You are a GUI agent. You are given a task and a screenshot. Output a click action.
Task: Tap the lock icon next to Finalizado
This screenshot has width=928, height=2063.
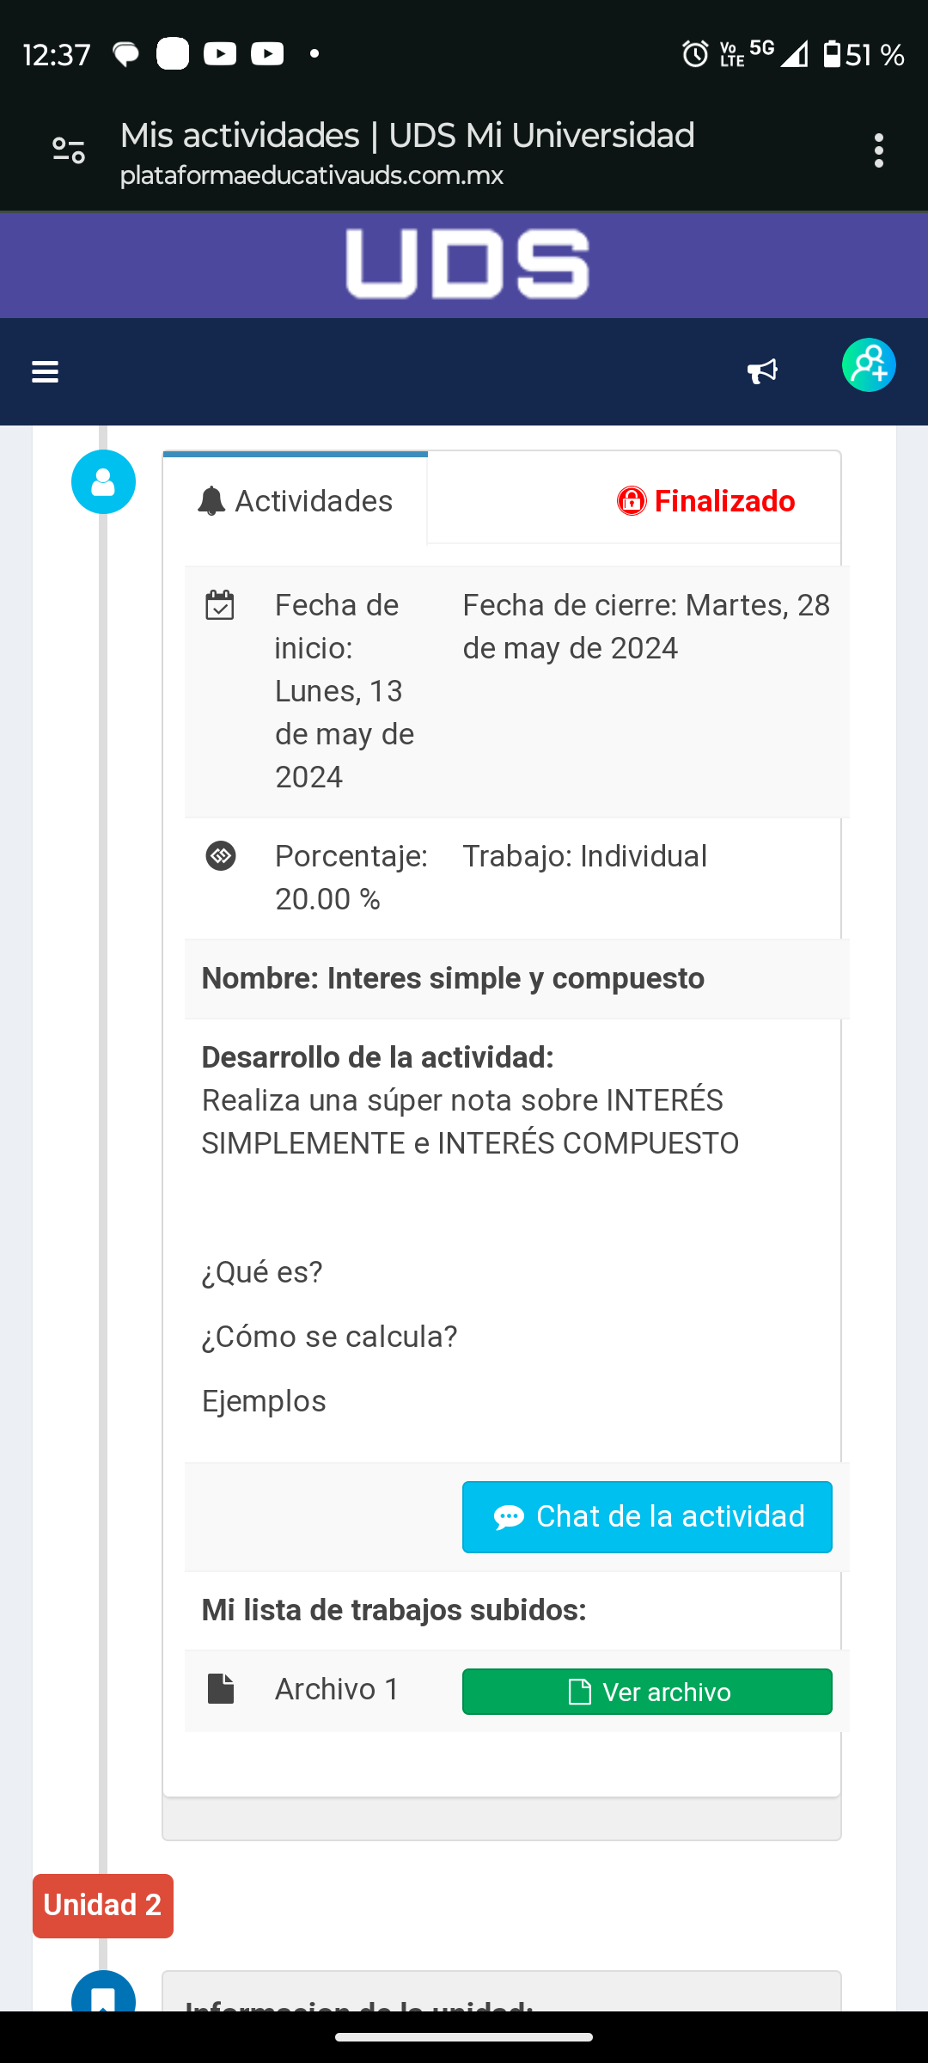pyautogui.click(x=630, y=501)
